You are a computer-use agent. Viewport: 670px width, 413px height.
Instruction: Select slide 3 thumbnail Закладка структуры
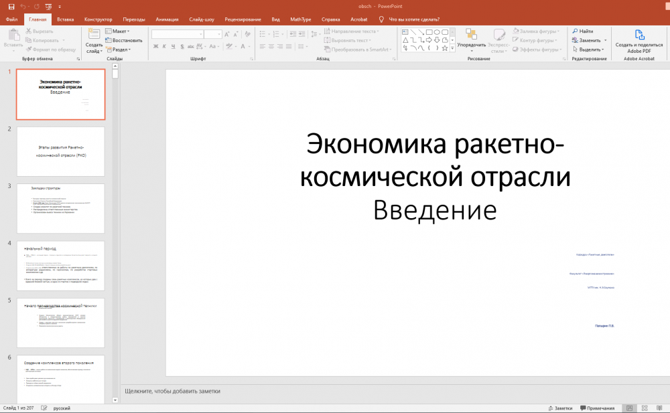click(60, 208)
